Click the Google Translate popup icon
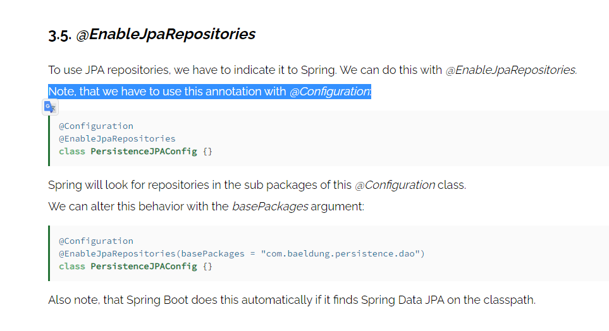The height and width of the screenshot is (331, 609). pyautogui.click(x=50, y=107)
